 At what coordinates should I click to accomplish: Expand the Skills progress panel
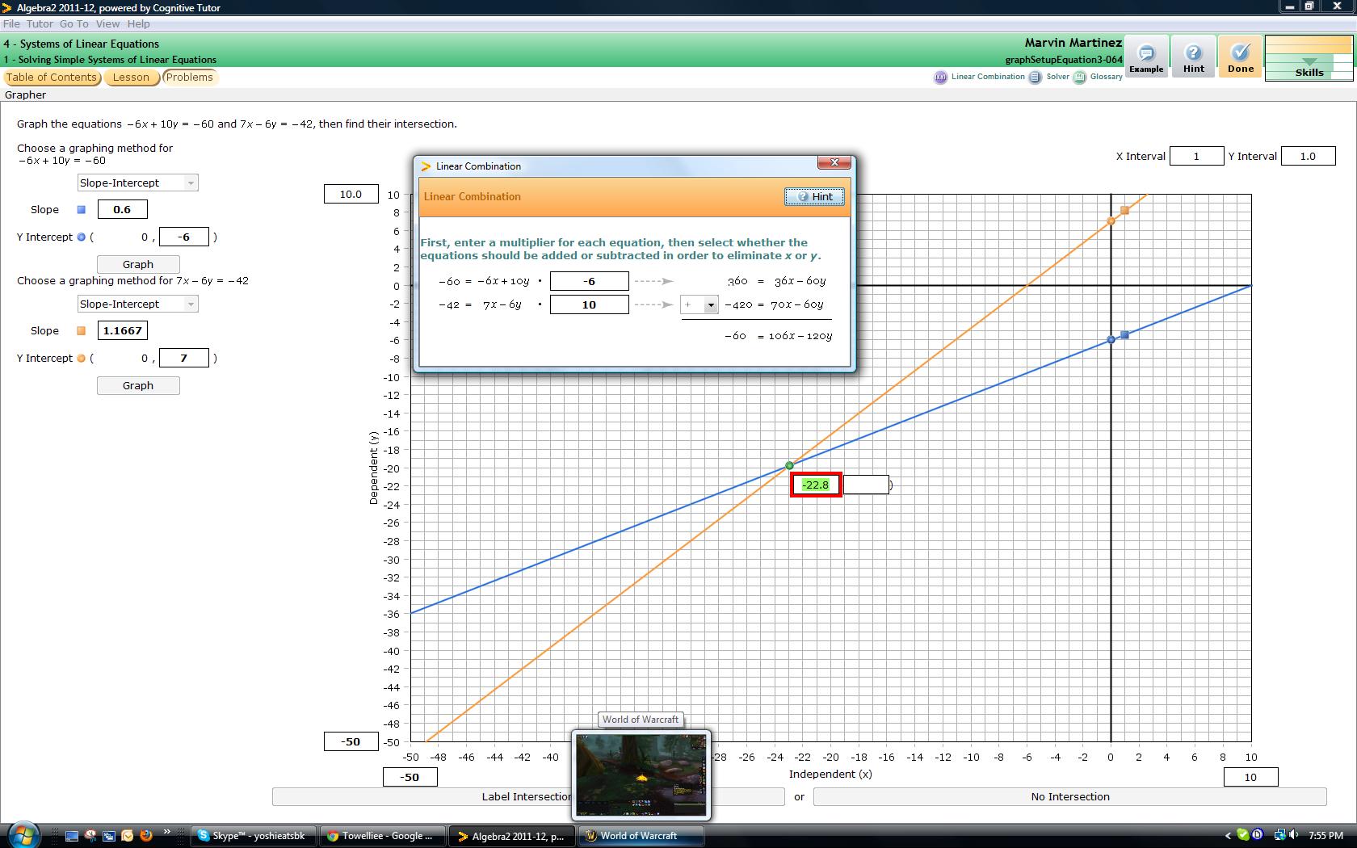click(x=1309, y=58)
